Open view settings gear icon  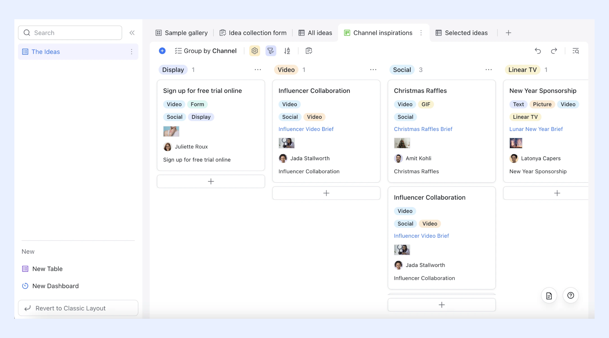pos(255,51)
